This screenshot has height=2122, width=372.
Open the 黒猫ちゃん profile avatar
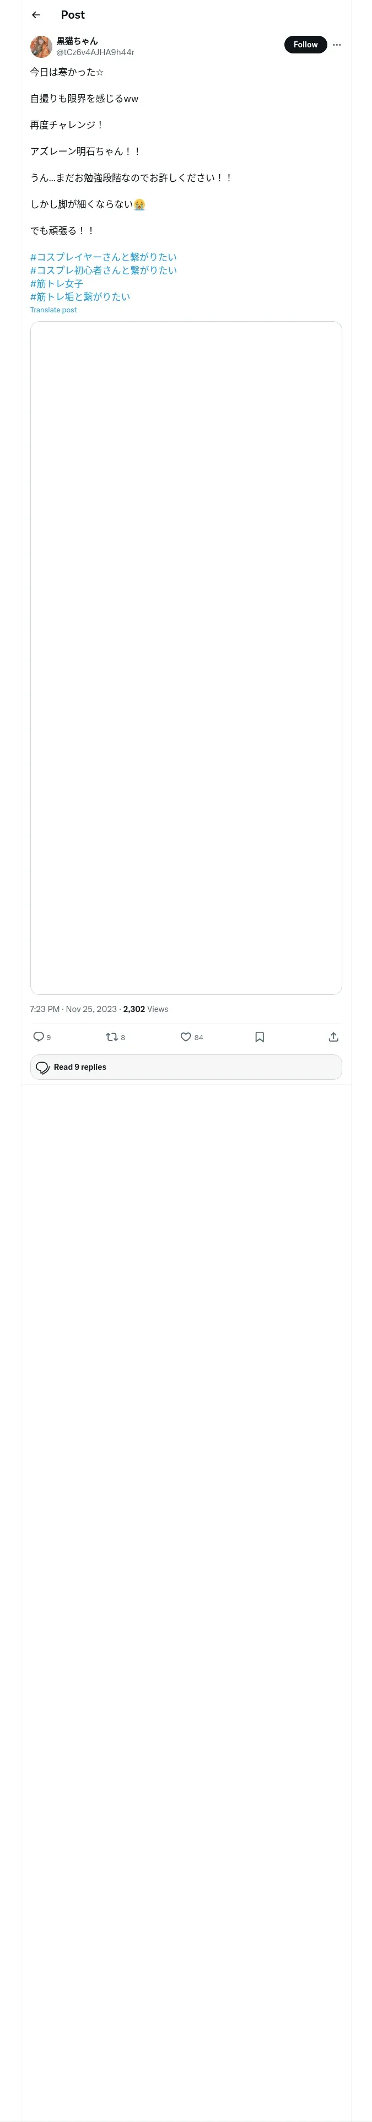click(41, 46)
